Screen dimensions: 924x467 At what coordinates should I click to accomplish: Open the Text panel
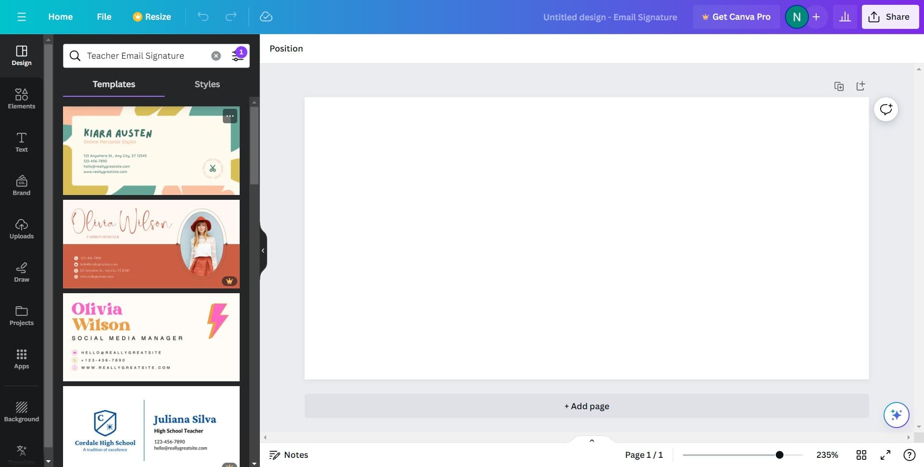point(21,142)
